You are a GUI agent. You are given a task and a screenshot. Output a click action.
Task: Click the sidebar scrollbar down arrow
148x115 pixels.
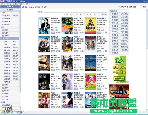(20, 107)
